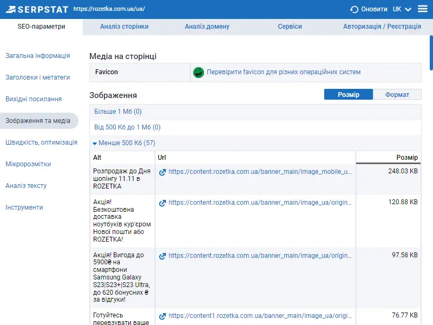Screen dimensions: 433x325
Task: Open the Аналіз домену tab
Action: coord(207,27)
